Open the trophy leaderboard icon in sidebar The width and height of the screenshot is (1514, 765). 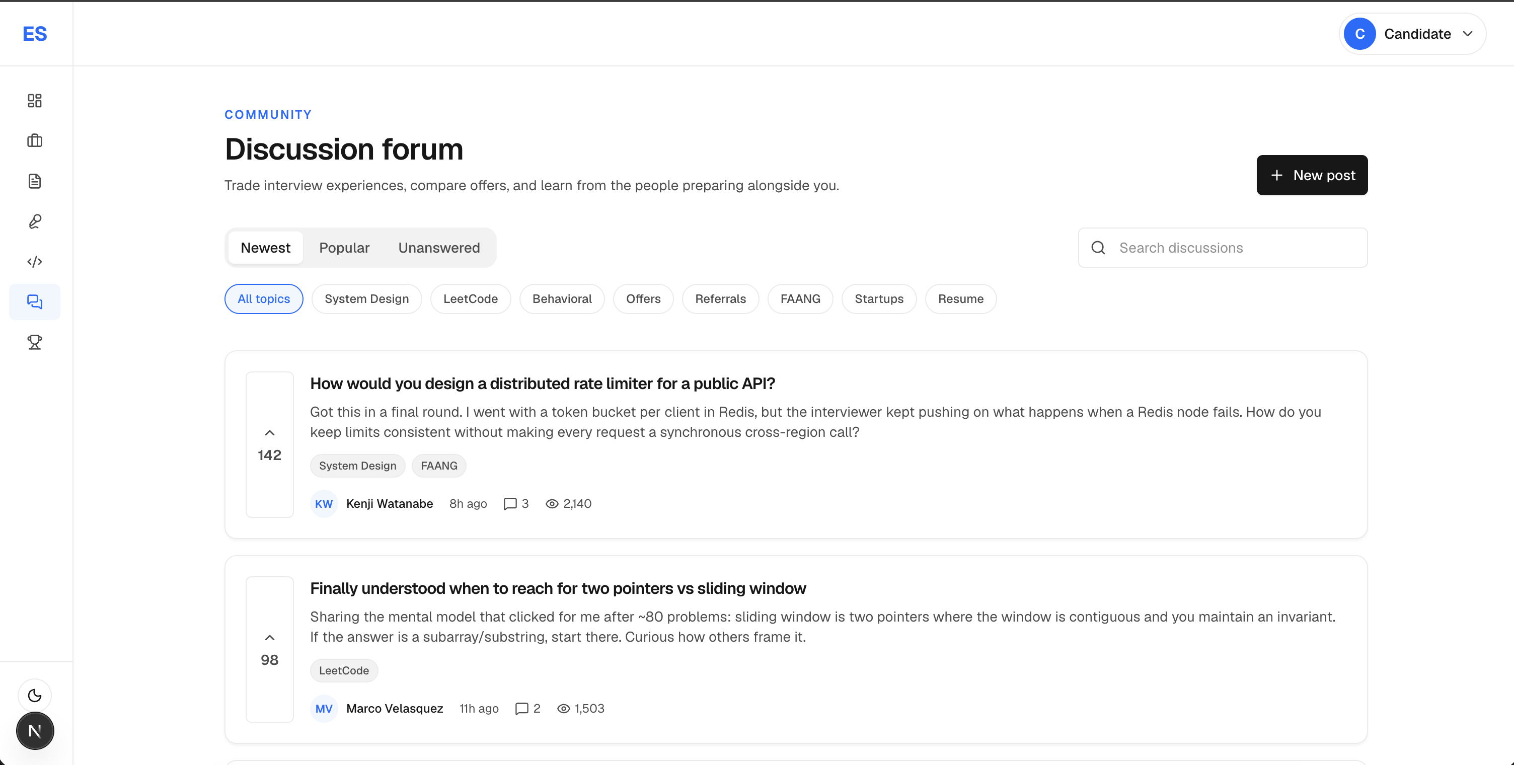click(35, 342)
